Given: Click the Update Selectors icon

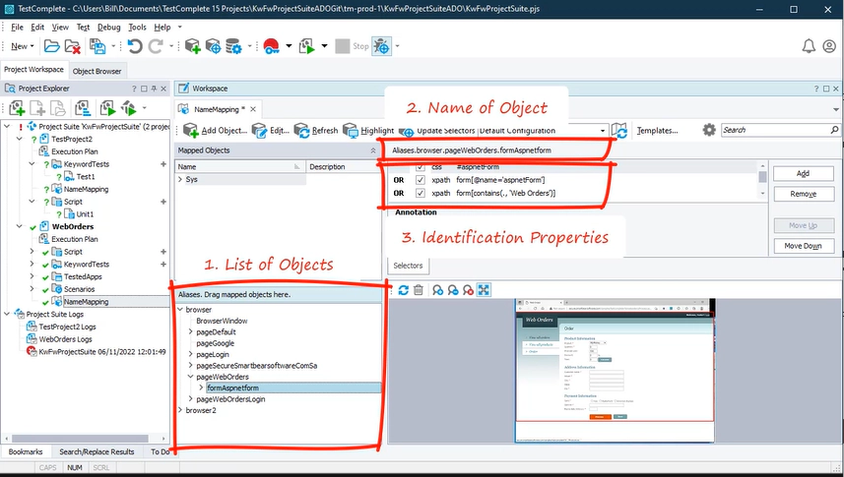Looking at the screenshot, I should point(407,131).
